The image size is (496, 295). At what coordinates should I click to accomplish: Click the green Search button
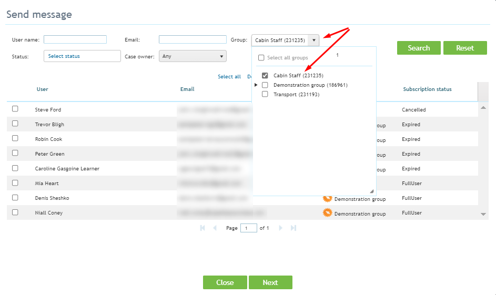pyautogui.click(x=419, y=48)
